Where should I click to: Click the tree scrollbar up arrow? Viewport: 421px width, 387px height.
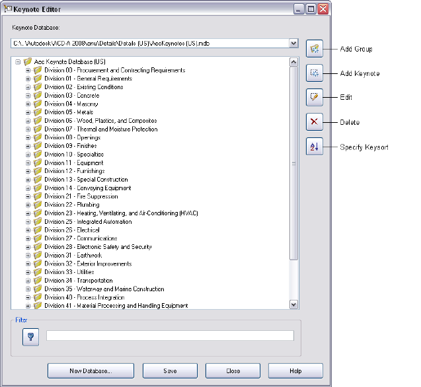pos(293,62)
